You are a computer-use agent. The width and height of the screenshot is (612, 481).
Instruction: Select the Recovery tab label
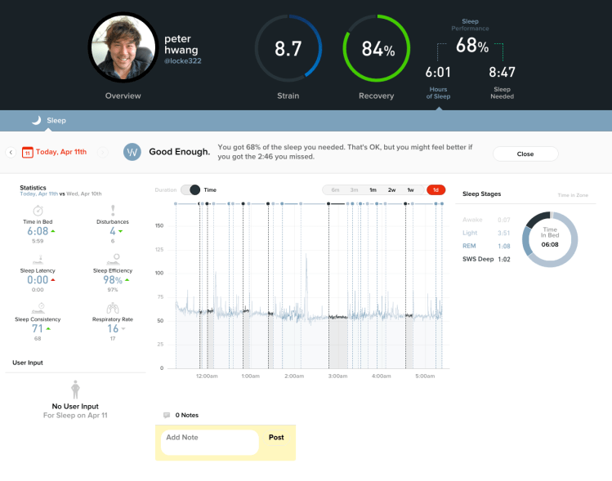pos(376,96)
